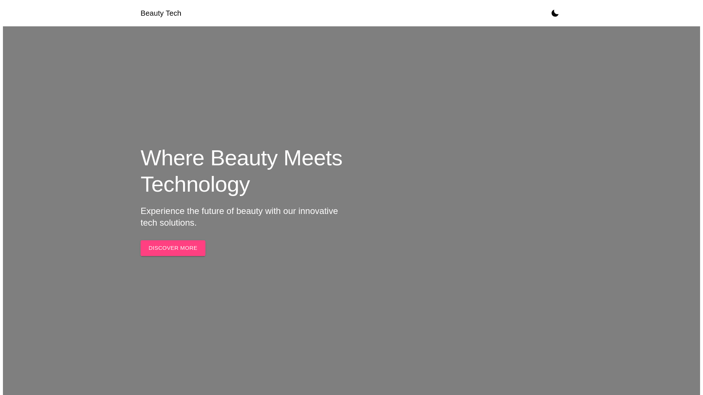Viewport: 703px width, 395px height.
Task: Click the word 'Beauty' in the hero headline
Action: [243, 158]
